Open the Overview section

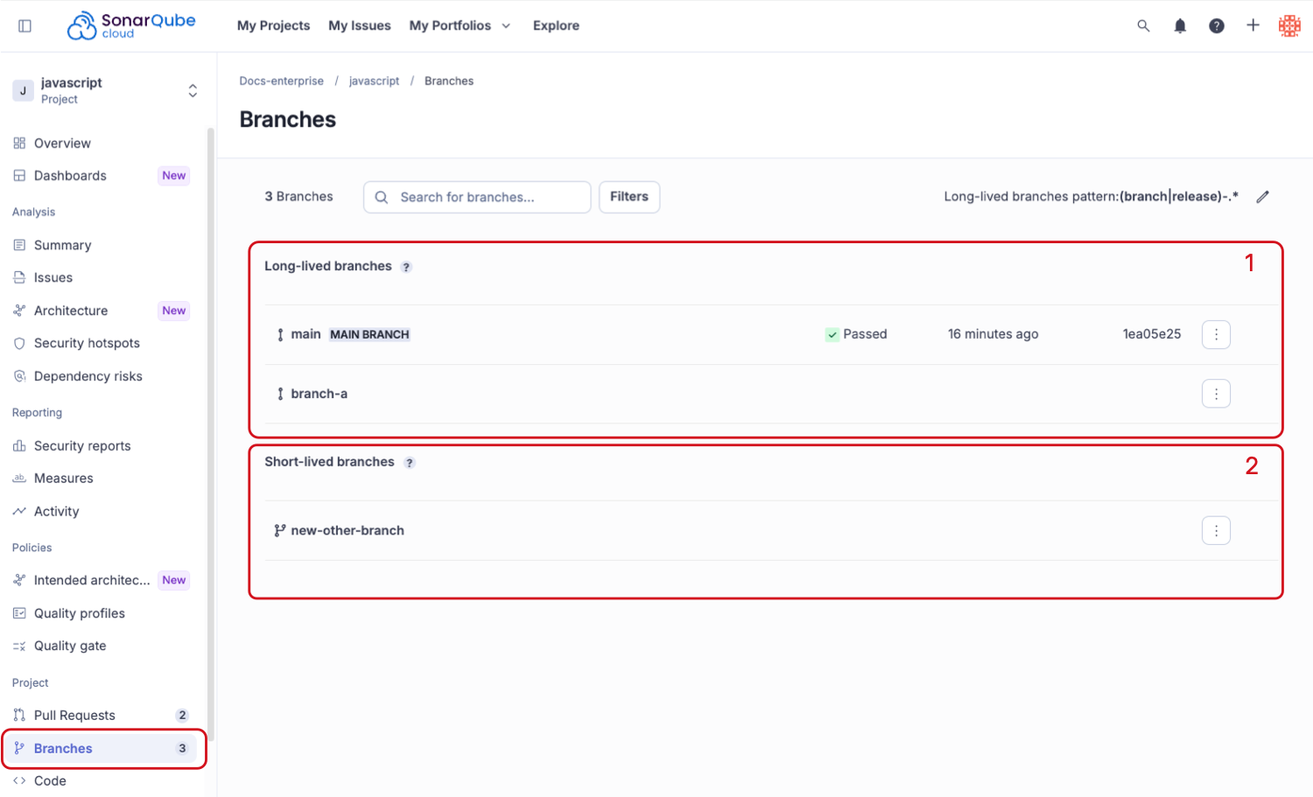(61, 143)
